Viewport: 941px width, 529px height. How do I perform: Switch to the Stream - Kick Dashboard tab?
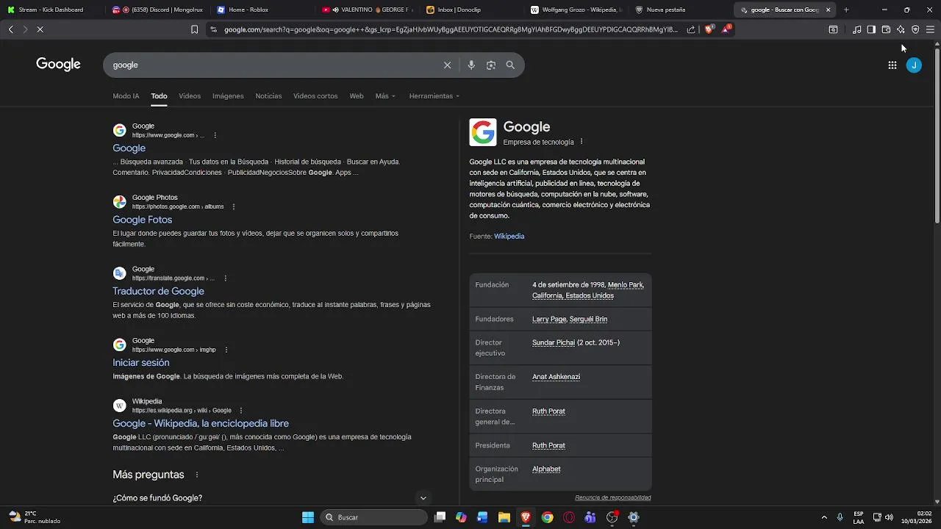click(51, 10)
